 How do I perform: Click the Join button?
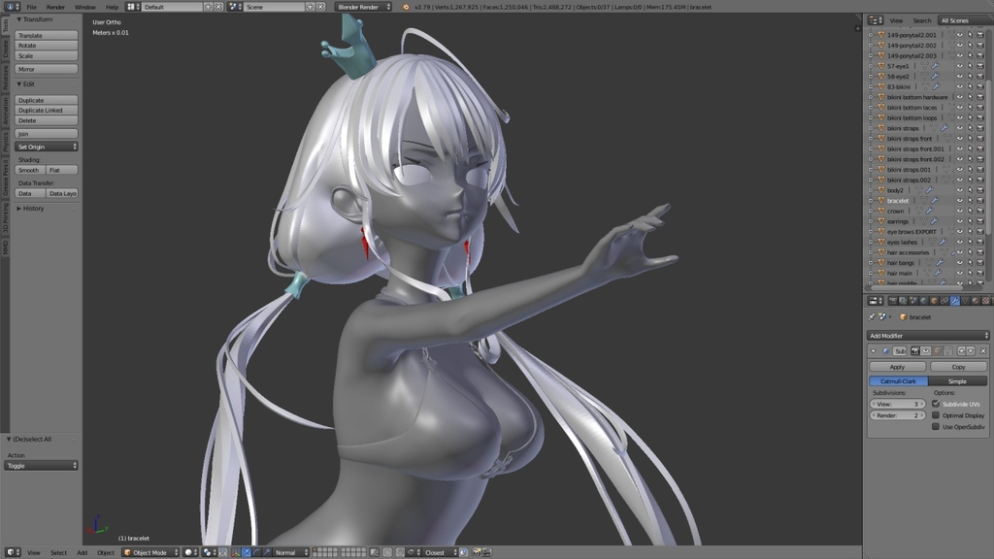coord(47,134)
